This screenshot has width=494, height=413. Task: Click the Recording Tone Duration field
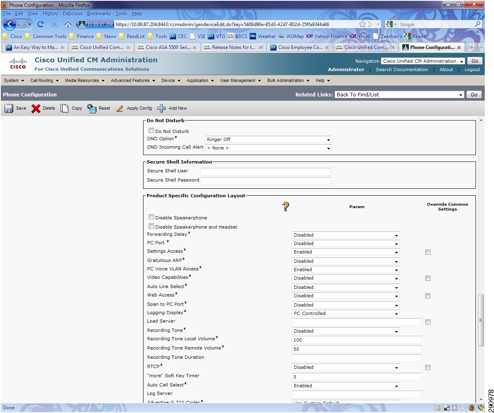point(357,358)
